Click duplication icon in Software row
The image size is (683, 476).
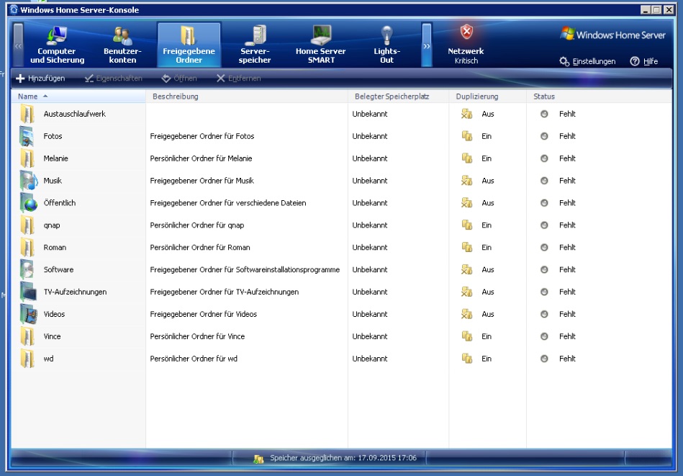466,269
